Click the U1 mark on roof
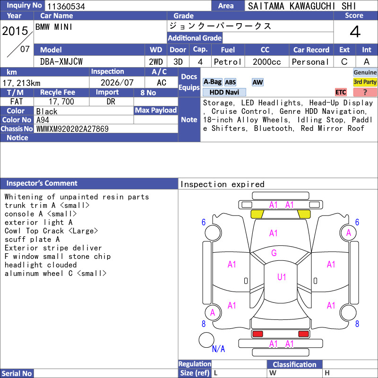Image resolution: width=378 pixels, height=378 pixels. pos(282,277)
